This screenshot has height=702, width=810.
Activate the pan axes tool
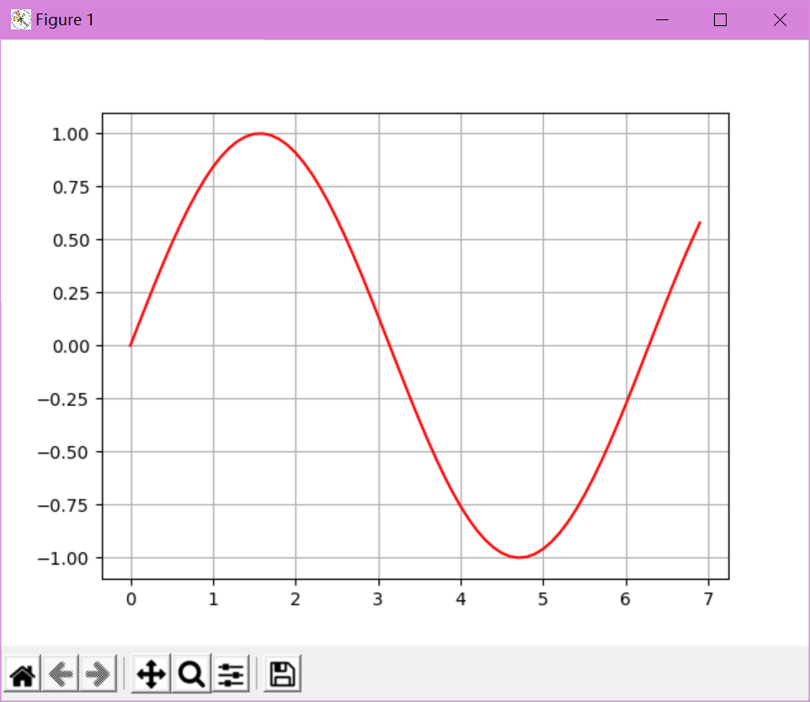point(151,673)
